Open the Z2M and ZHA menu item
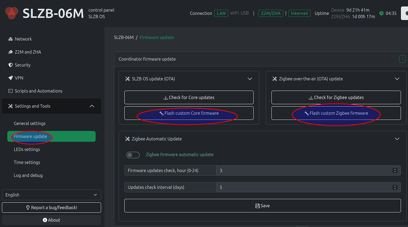 tap(28, 52)
